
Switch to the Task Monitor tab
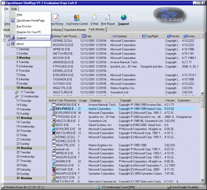point(97,29)
